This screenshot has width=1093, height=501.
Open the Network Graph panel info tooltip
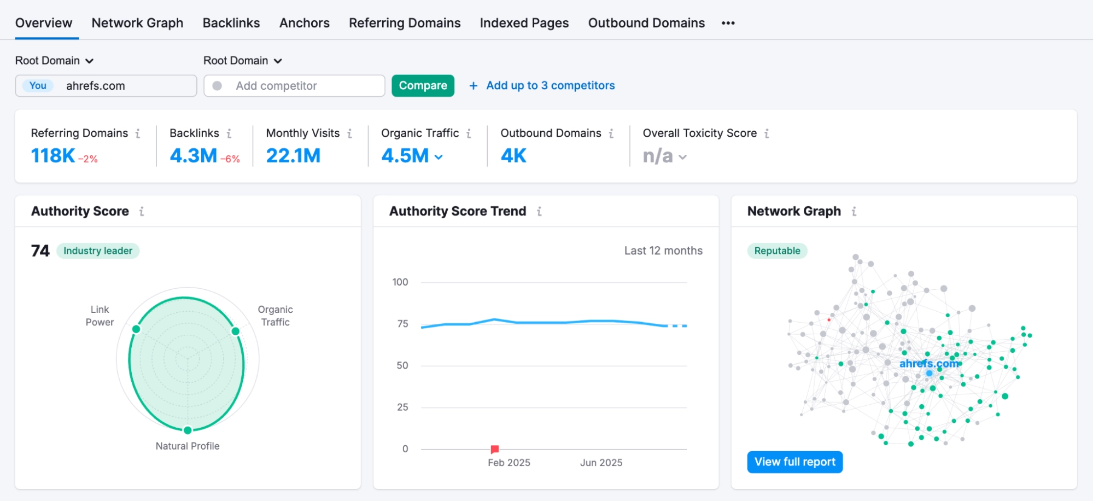click(x=854, y=212)
